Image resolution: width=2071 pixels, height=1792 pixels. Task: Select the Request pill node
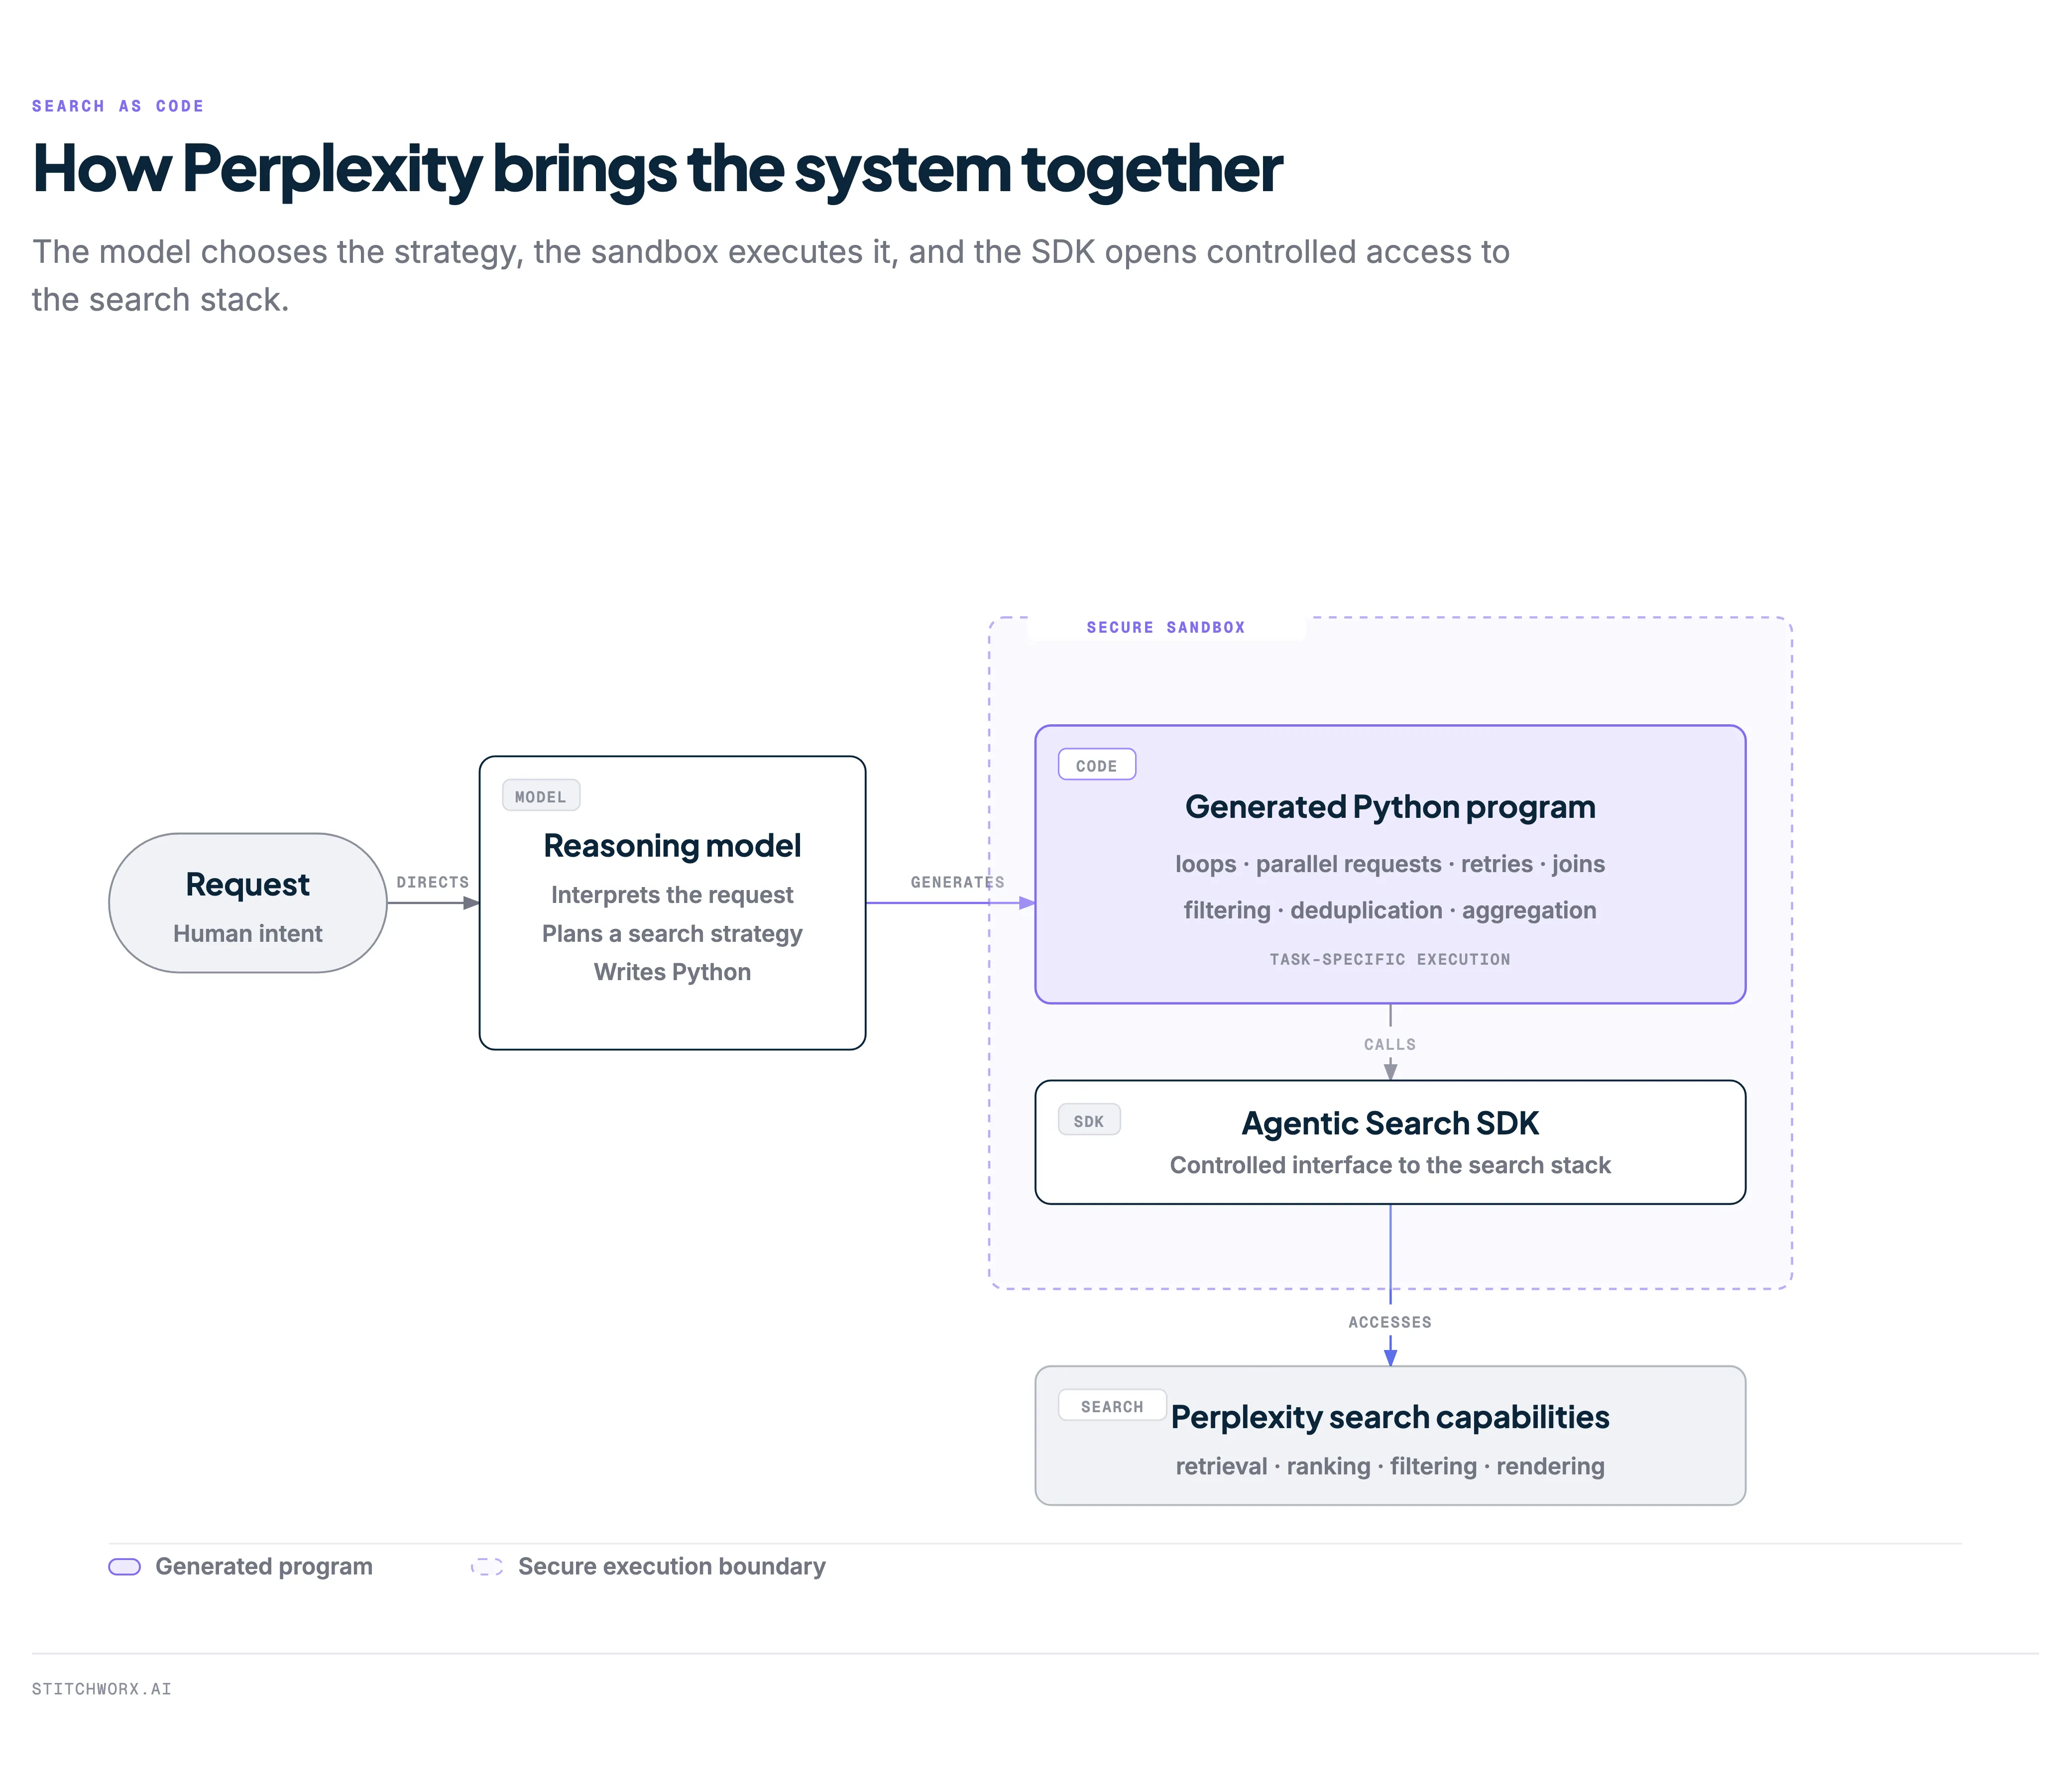[248, 903]
